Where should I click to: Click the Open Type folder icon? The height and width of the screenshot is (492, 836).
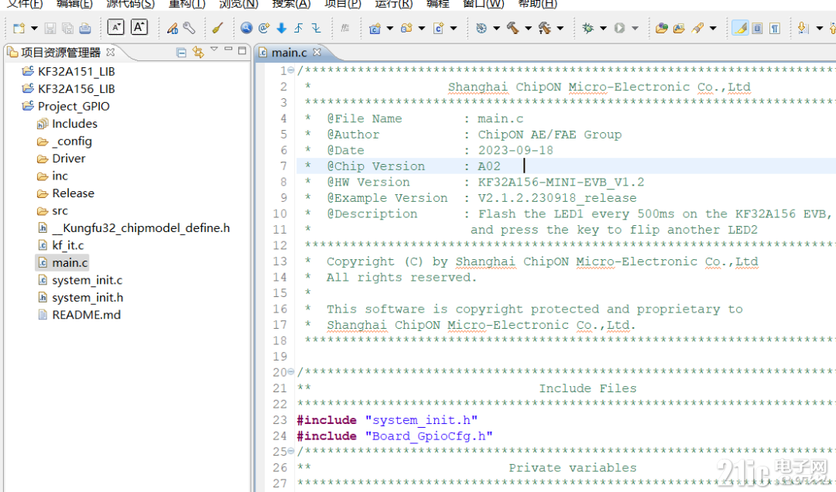point(662,29)
